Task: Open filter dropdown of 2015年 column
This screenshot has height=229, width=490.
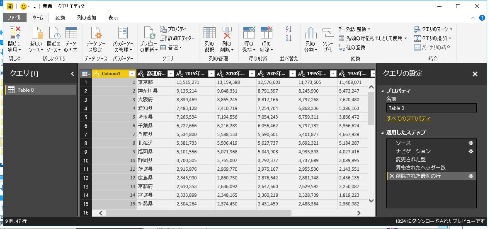Action: coord(211,74)
